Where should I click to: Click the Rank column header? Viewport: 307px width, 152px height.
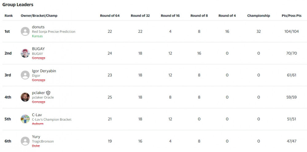[x=9, y=16]
